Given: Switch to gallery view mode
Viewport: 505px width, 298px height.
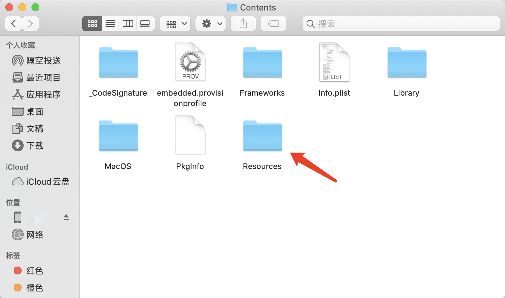Looking at the screenshot, I should click(145, 24).
